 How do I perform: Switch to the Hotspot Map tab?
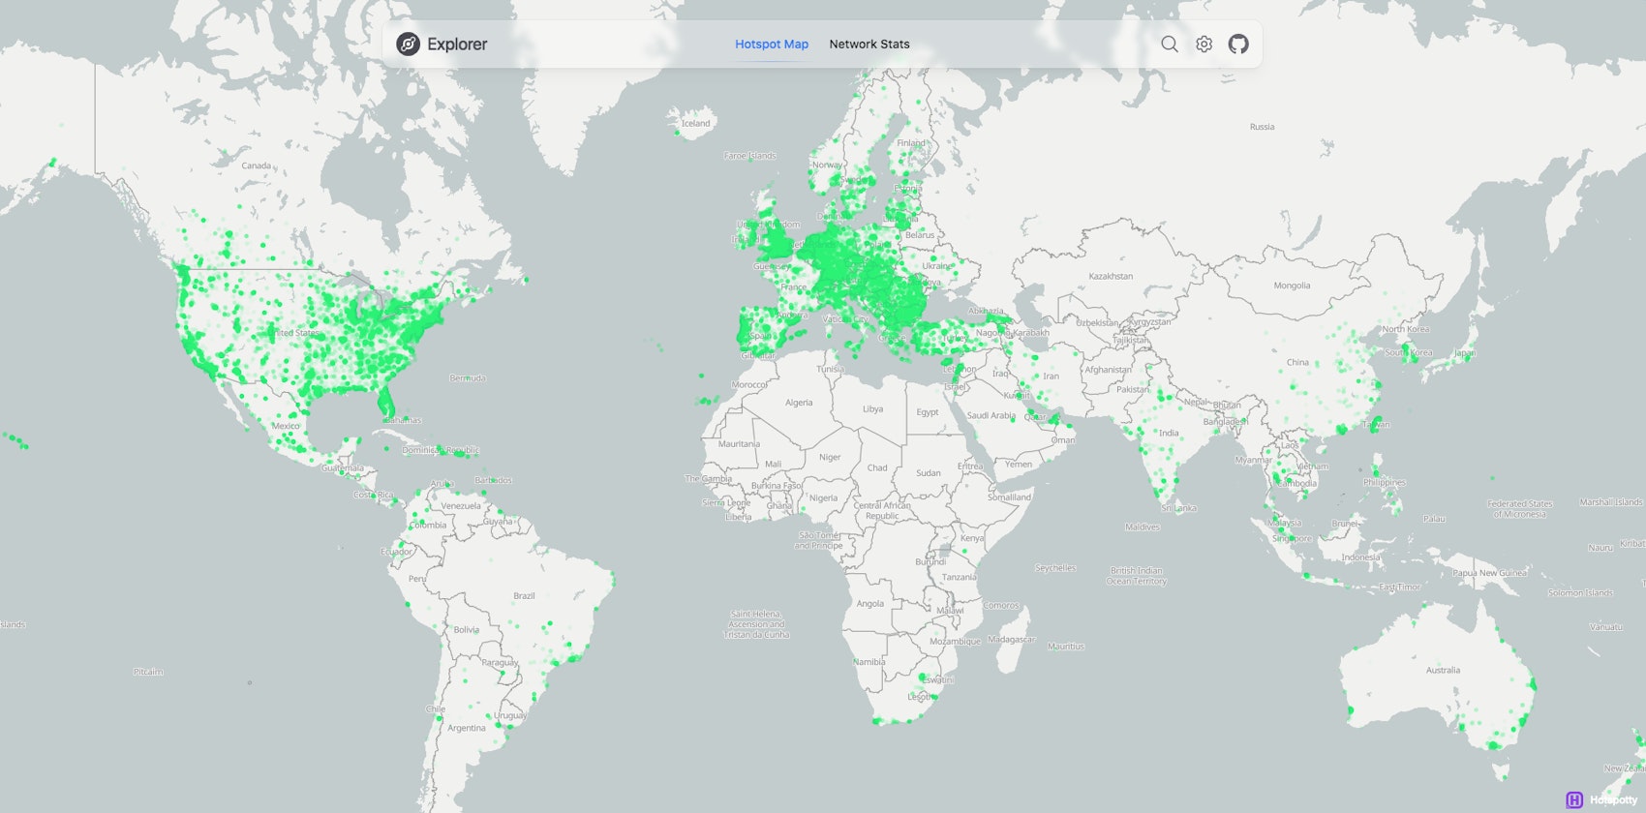(771, 44)
